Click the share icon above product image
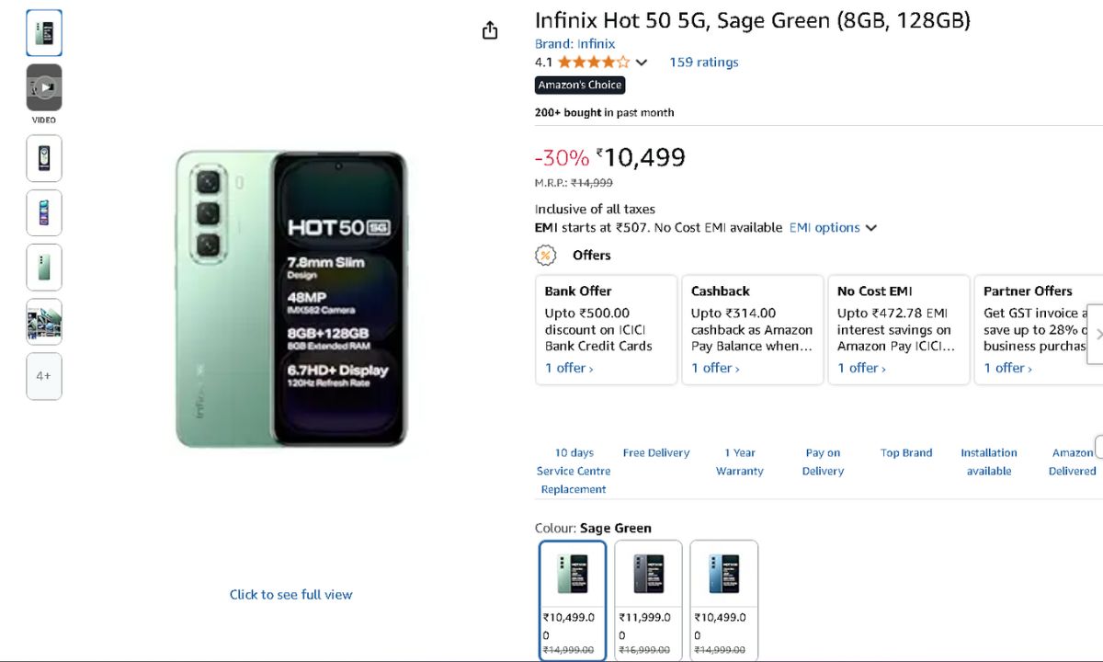 pyautogui.click(x=490, y=30)
